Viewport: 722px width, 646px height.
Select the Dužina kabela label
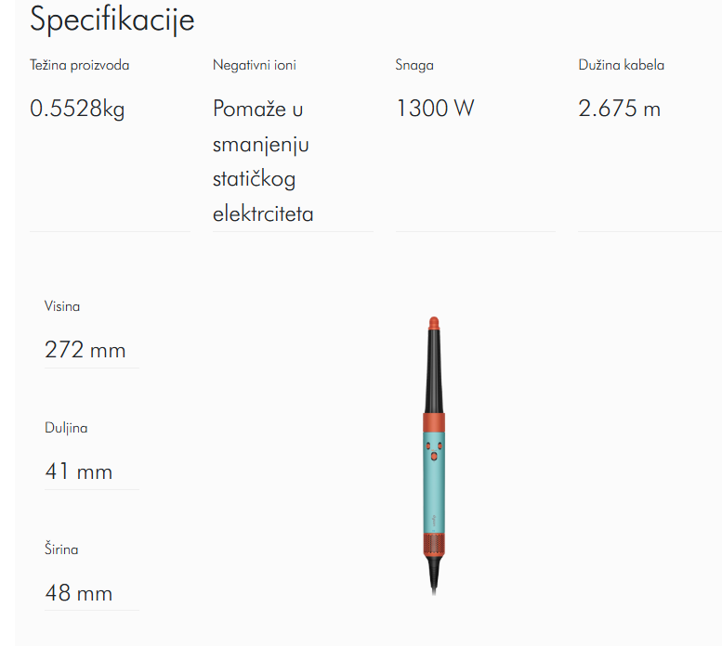621,65
